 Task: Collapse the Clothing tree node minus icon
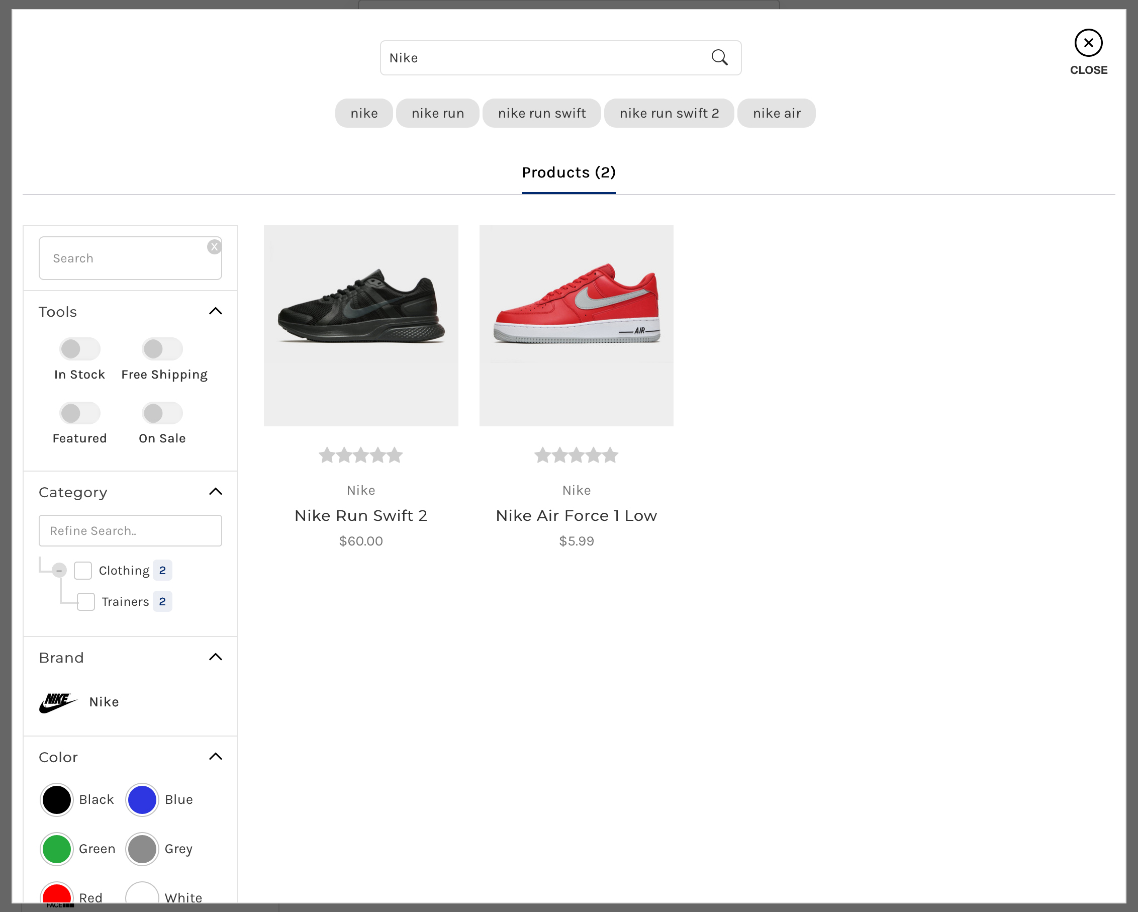59,570
